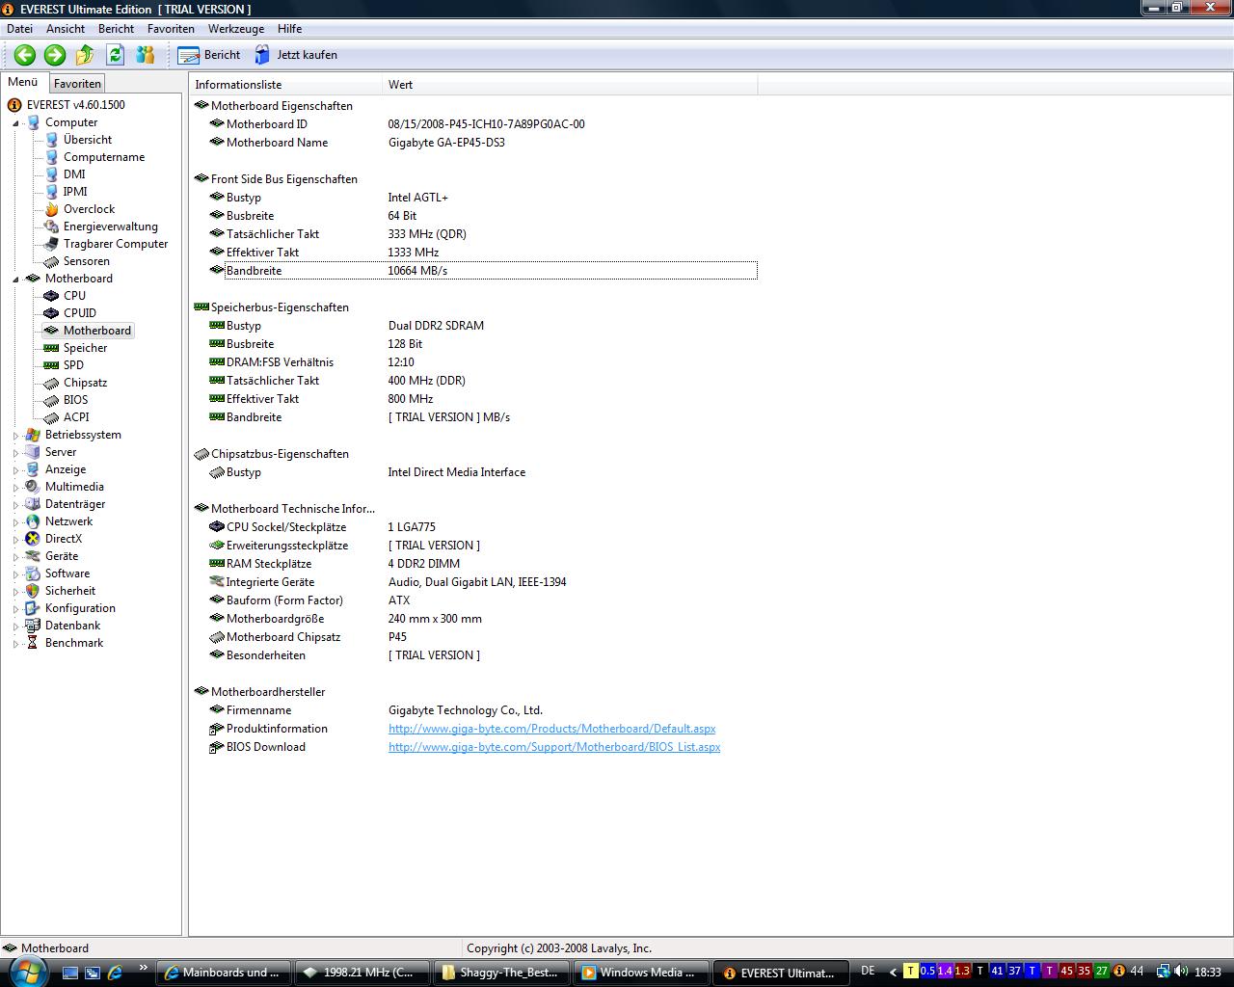This screenshot has width=1234, height=987.
Task: Select Übersicht in the tree
Action: pyautogui.click(x=88, y=140)
